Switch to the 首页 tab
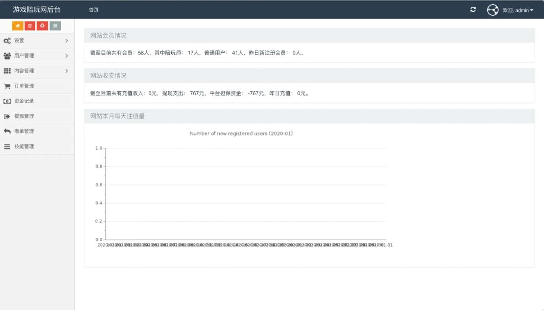This screenshot has height=310, width=544. pos(93,10)
